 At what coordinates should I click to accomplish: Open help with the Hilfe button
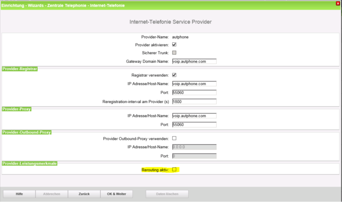click(19, 194)
